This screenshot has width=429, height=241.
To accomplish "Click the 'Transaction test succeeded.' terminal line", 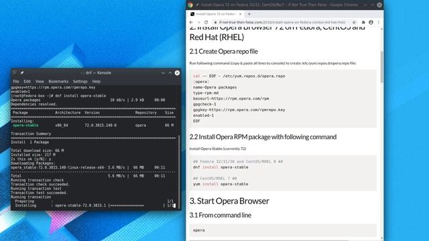I will click(39, 193).
